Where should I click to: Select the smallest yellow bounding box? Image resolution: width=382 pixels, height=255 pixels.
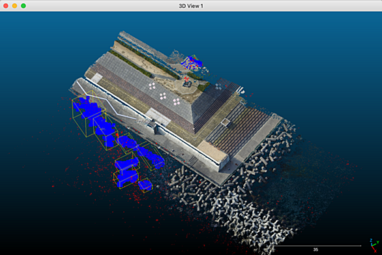[145, 185]
